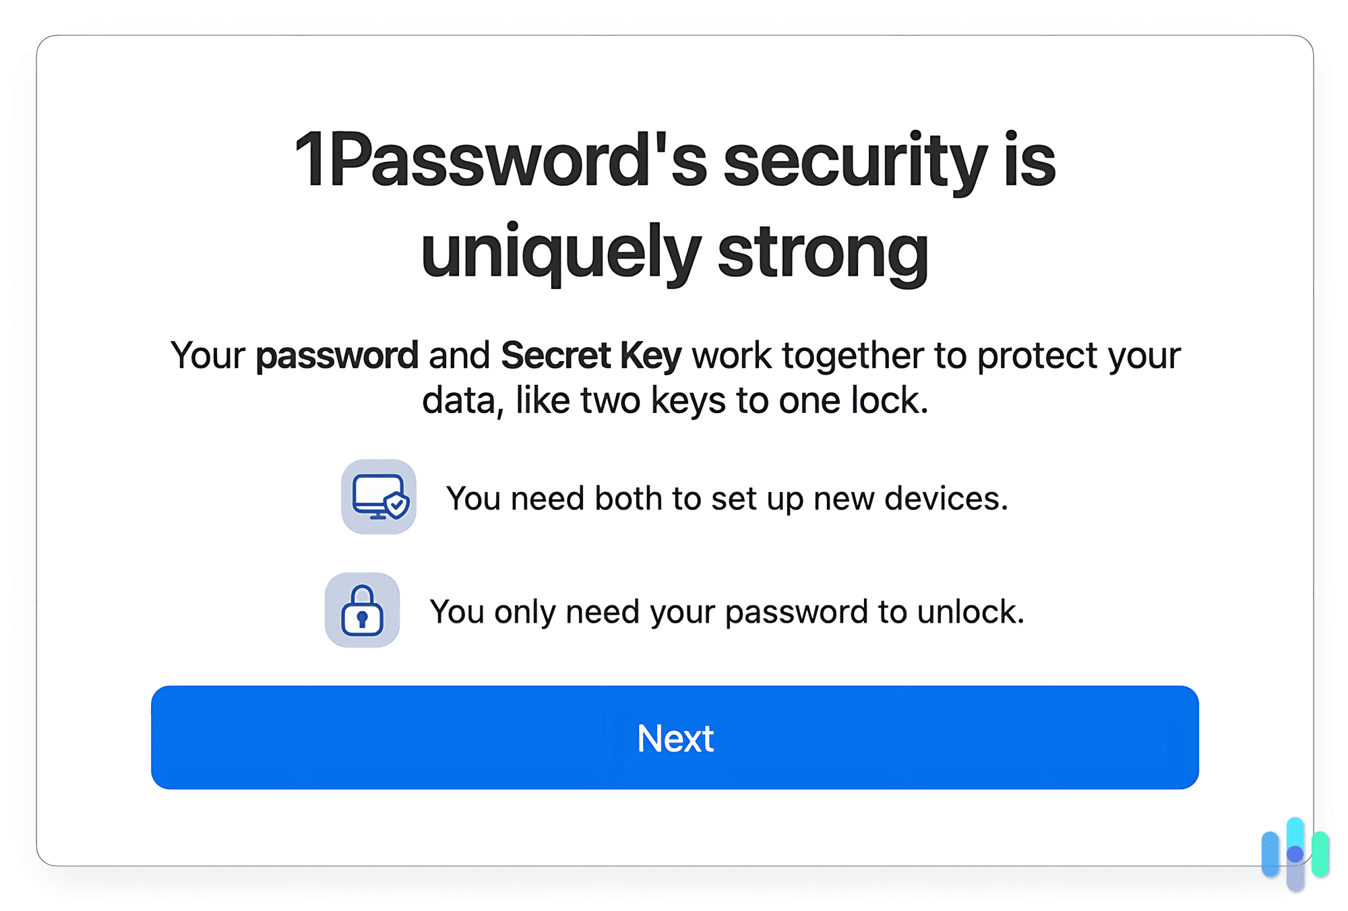Screen dimensions: 1348x911
Task: Select the padlock icon
Action: click(x=362, y=610)
